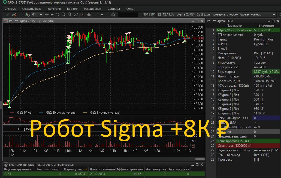The height and width of the screenshot is (178, 281).
Task: Sort by Вариац. мар column header
Action: coord(75,169)
